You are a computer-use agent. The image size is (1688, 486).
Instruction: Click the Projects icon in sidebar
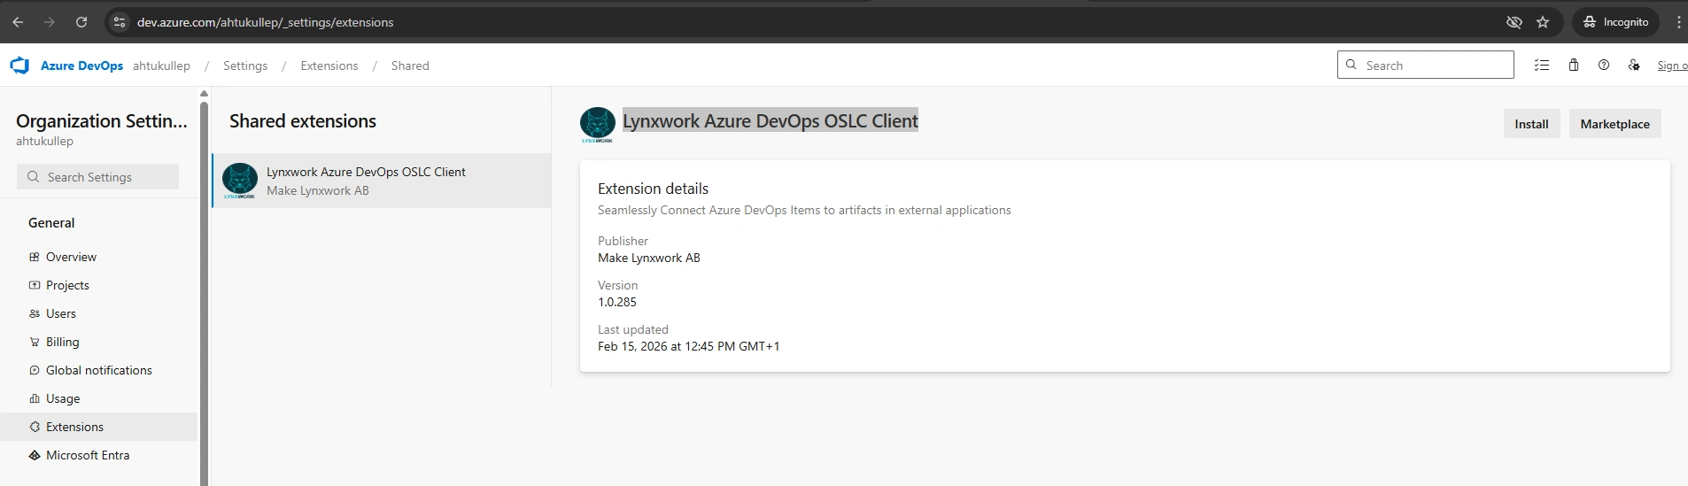(35, 285)
